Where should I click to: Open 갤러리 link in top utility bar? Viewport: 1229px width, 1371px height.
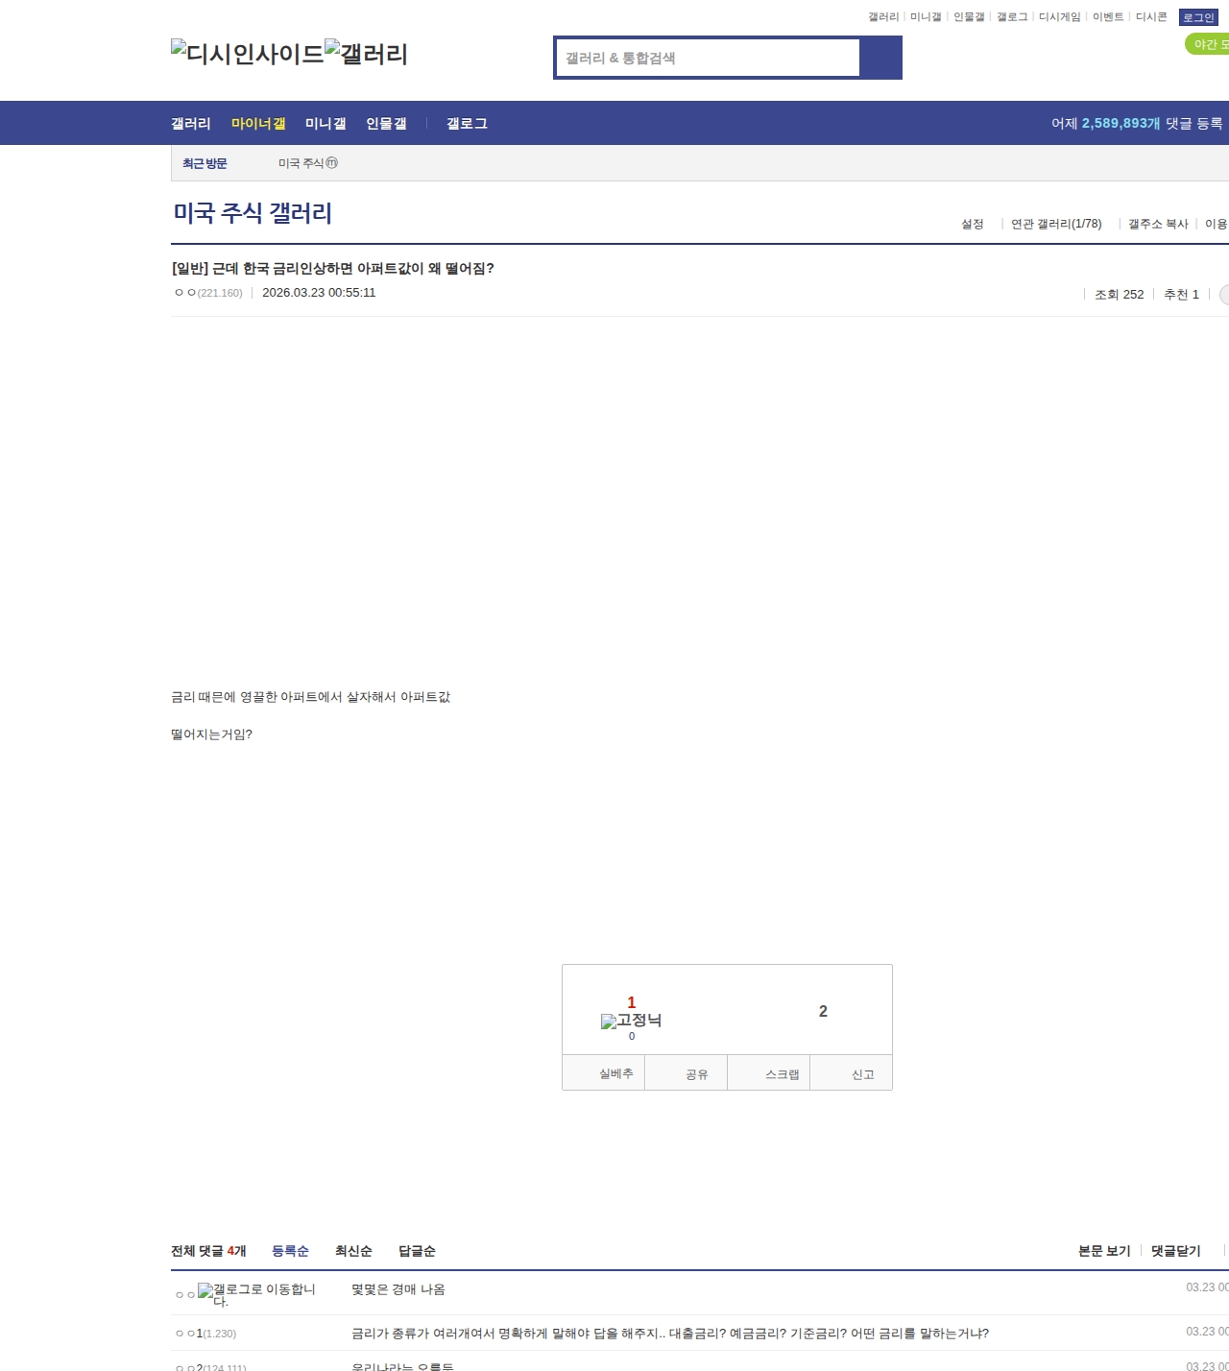[883, 17]
